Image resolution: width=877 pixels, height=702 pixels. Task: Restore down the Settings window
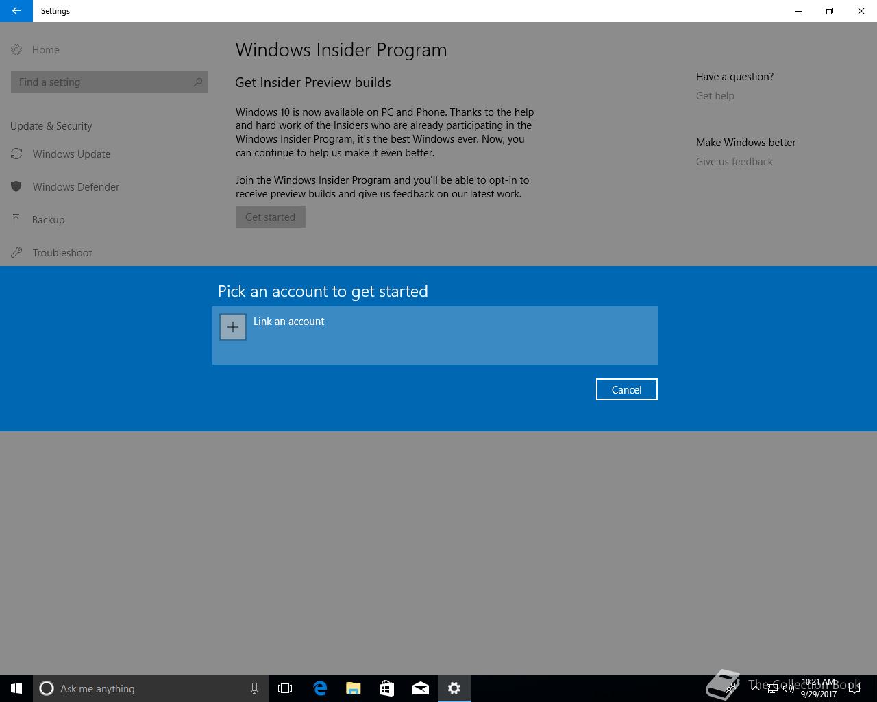pyautogui.click(x=830, y=11)
